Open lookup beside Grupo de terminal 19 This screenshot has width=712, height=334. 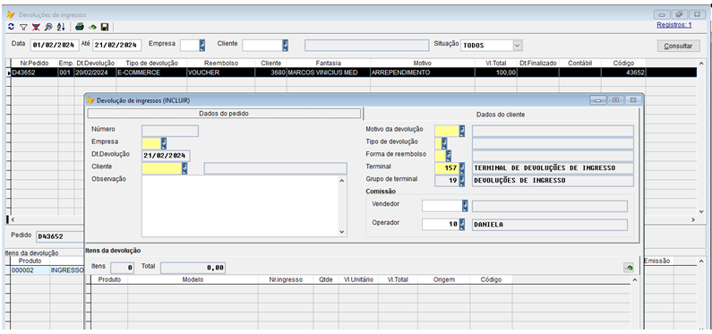[x=462, y=181]
